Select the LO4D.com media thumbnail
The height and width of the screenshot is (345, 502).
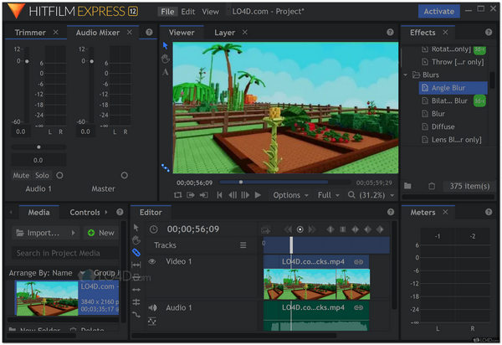pyautogui.click(x=47, y=298)
